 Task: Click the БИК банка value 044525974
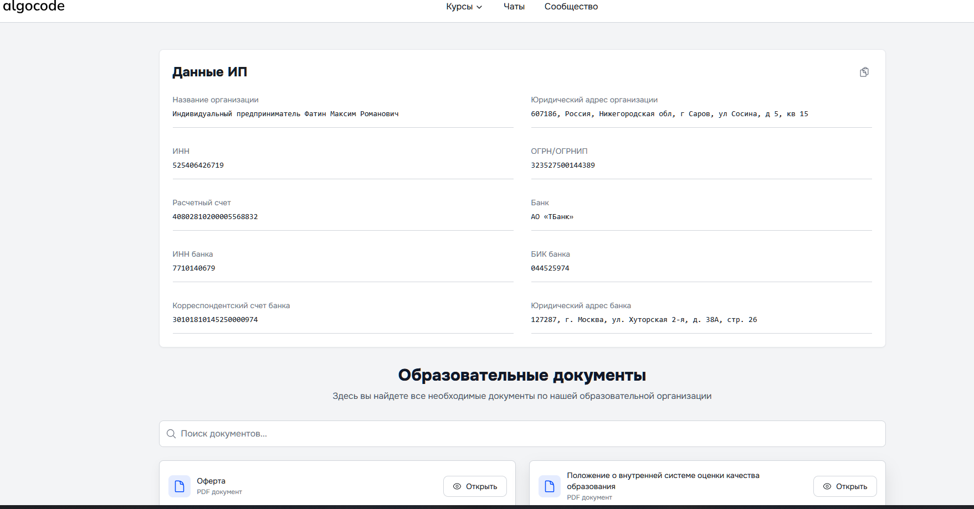550,268
